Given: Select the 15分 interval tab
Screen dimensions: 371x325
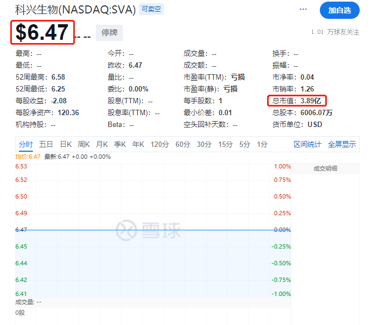Looking at the screenshot, I should 225,144.
